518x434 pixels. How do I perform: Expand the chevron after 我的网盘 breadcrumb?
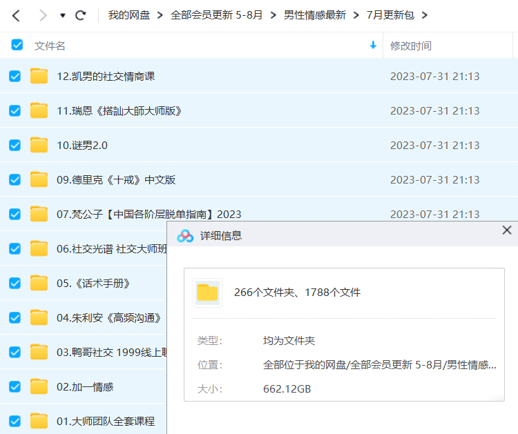pyautogui.click(x=160, y=15)
